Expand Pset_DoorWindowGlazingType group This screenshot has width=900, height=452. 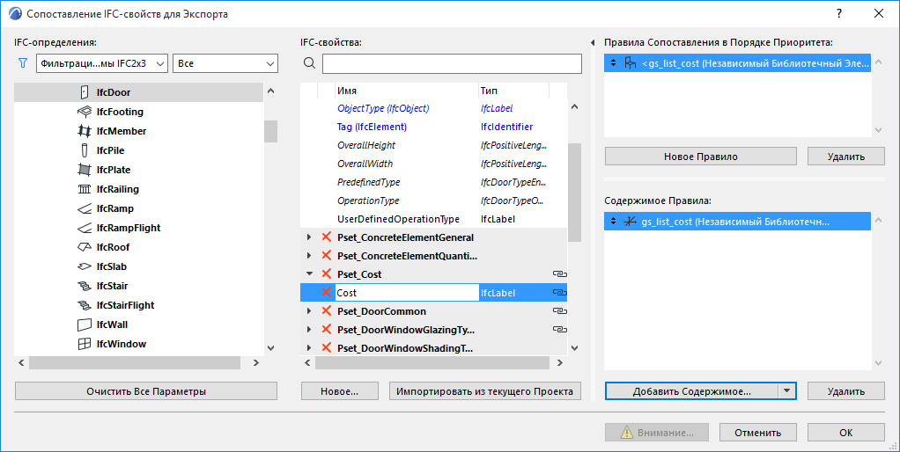309,330
